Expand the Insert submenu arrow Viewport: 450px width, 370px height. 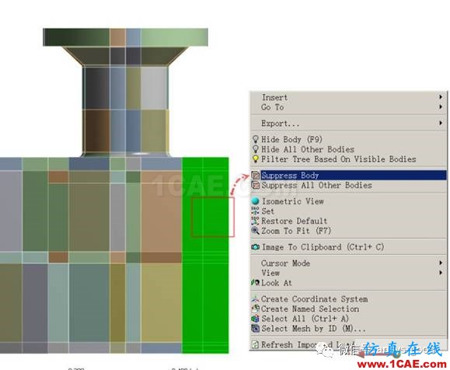tap(441, 97)
